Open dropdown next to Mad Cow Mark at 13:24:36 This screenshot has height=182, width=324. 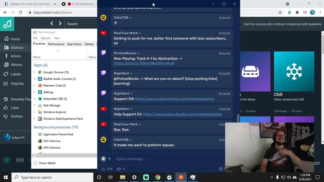(140, 33)
